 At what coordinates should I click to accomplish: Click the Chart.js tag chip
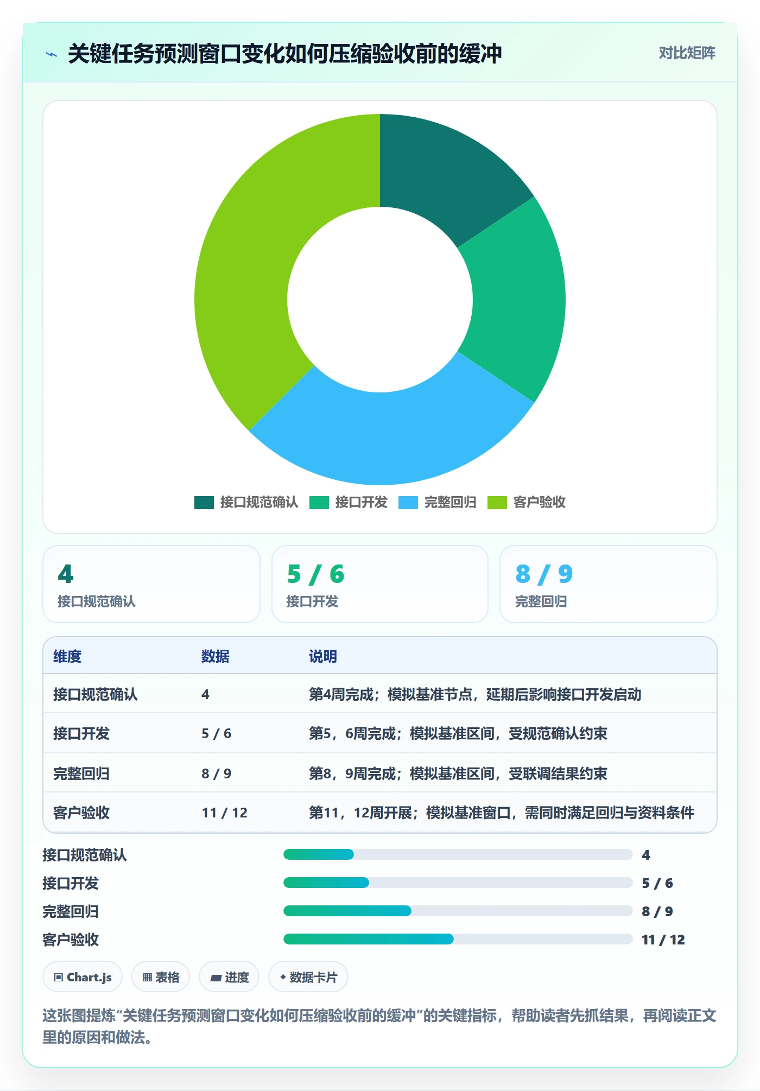point(83,977)
